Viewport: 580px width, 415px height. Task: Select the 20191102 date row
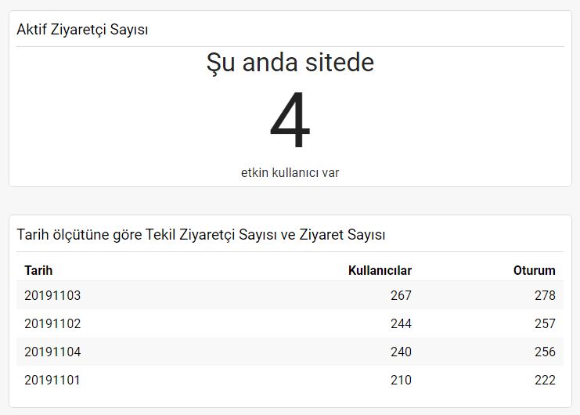pyautogui.click(x=290, y=323)
